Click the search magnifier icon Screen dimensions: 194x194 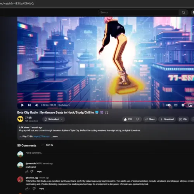coord(184,12)
